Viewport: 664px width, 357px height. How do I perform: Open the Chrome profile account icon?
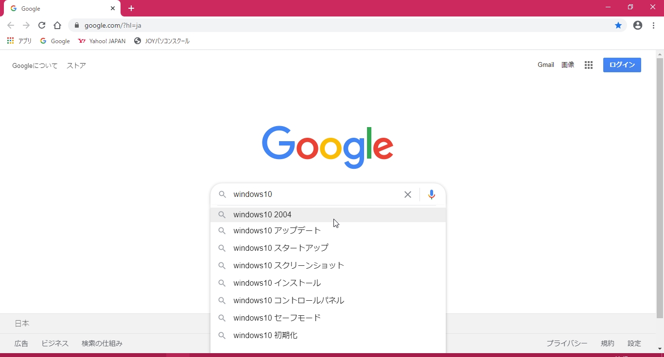coord(638,25)
